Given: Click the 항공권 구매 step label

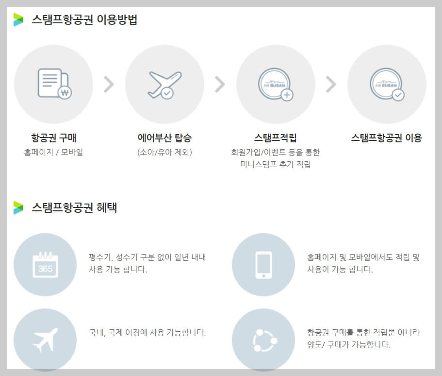Looking at the screenshot, I should click(55, 137).
